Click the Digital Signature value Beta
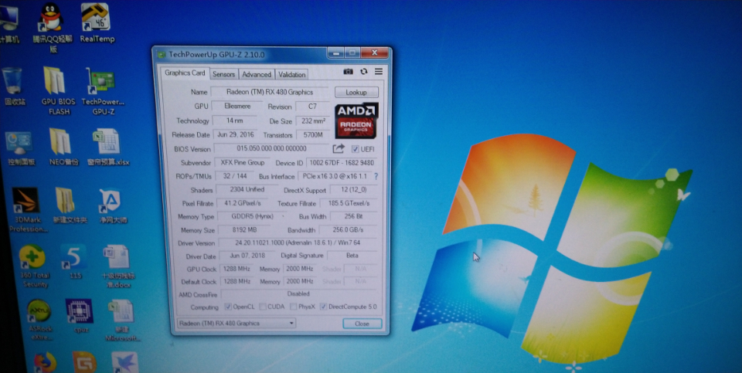The width and height of the screenshot is (742, 373). click(352, 256)
